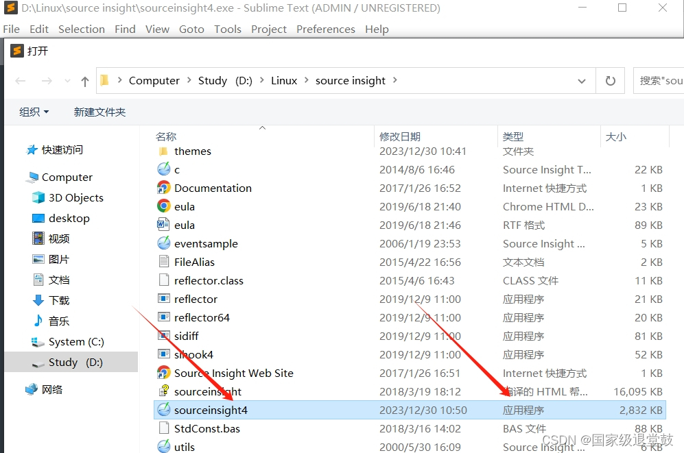Click the 2,832 KB size cell

tap(641, 411)
